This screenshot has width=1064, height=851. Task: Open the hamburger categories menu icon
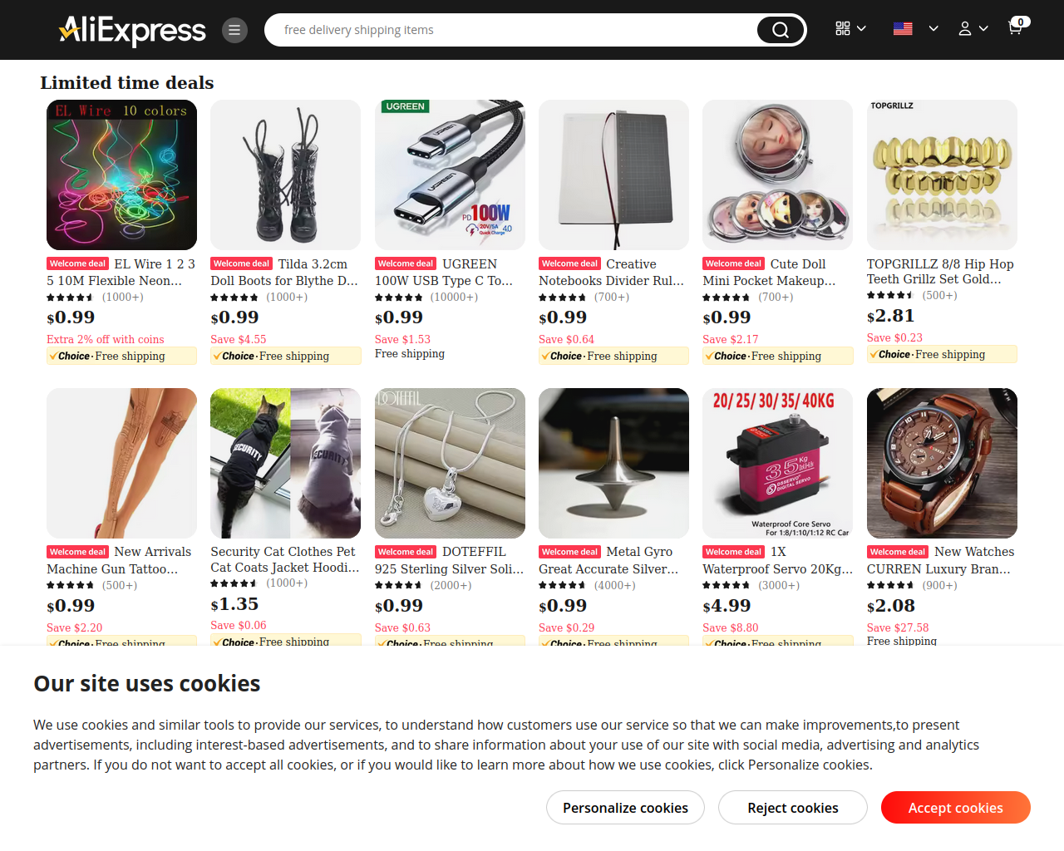pyautogui.click(x=234, y=30)
